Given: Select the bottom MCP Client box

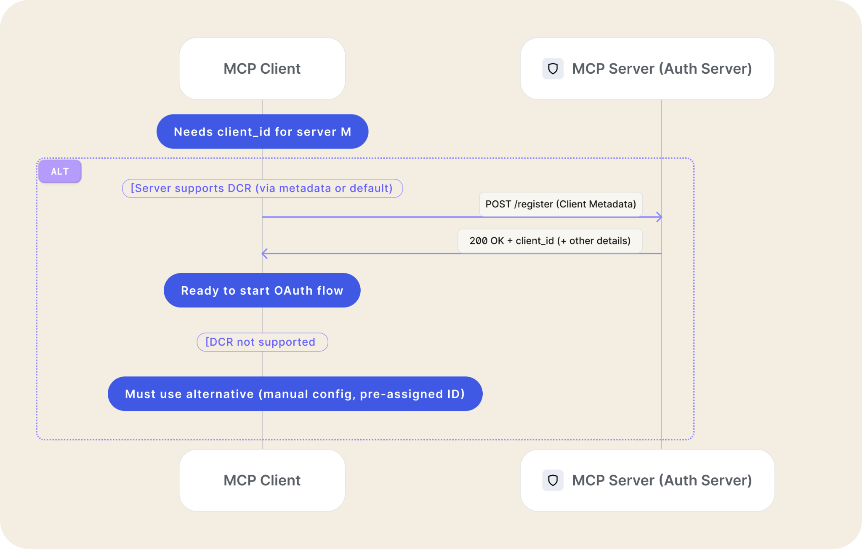Looking at the screenshot, I should click(262, 480).
